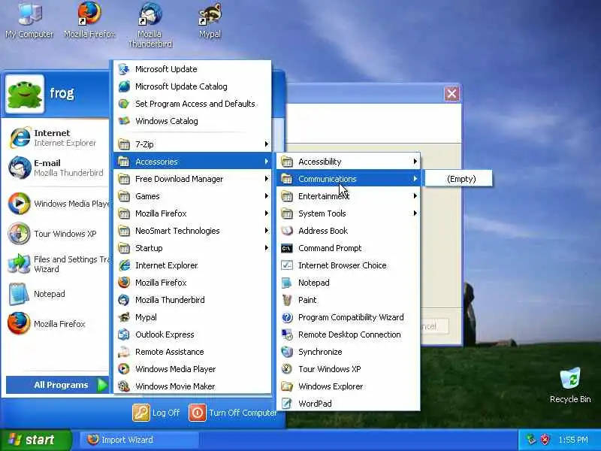The image size is (601, 451).
Task: Open Notepad from recent programs list
Action: click(x=58, y=294)
